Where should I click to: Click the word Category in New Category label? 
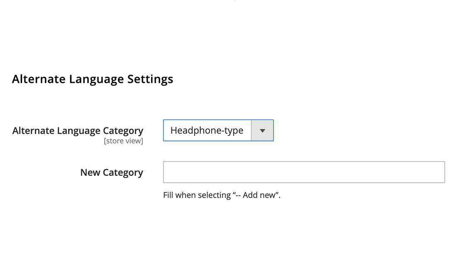pyautogui.click(x=123, y=173)
